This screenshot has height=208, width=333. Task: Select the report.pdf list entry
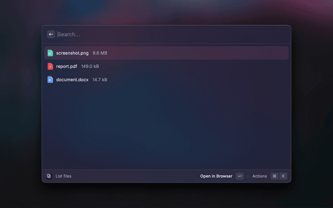pyautogui.click(x=166, y=66)
